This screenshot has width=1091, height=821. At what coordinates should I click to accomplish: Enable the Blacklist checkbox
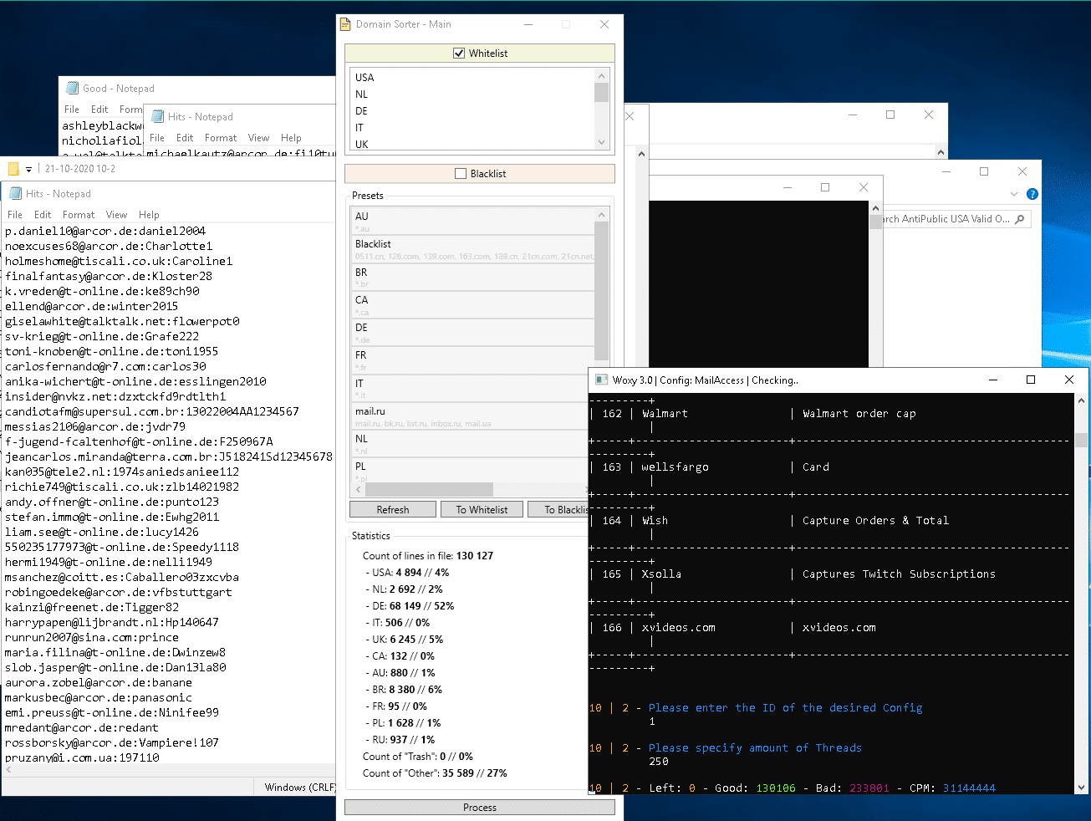click(x=461, y=174)
